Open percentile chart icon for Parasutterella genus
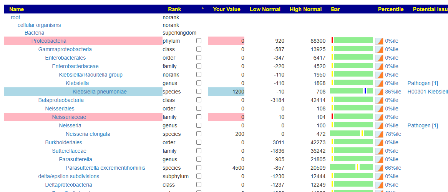Image resolution: width=448 pixels, height=192 pixels. 379,159
